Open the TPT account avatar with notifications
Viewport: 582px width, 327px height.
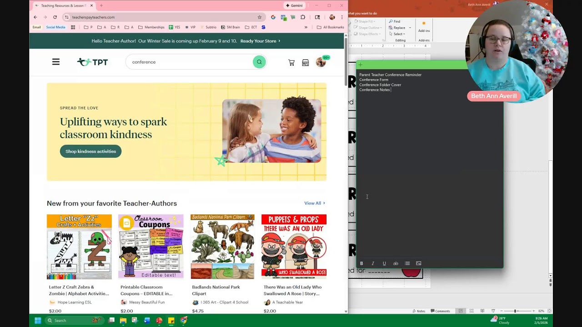pos(321,62)
